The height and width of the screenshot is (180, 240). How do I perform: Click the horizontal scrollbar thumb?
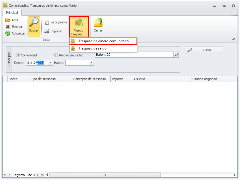pyautogui.click(x=105, y=175)
